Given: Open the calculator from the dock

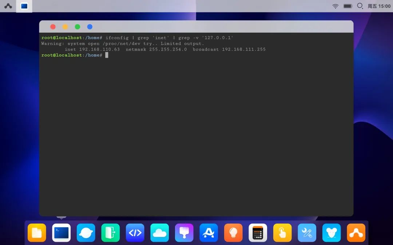Looking at the screenshot, I should point(258,233).
